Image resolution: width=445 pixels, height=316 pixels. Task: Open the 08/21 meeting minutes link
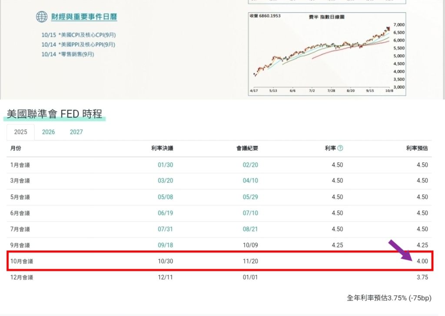click(x=250, y=229)
